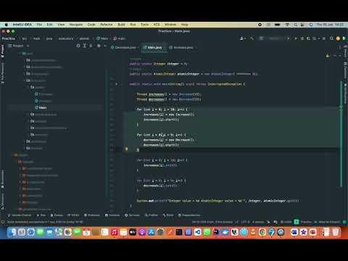The width and height of the screenshot is (348, 261).
Task: Open the Navigate menu
Action: tap(76, 25)
